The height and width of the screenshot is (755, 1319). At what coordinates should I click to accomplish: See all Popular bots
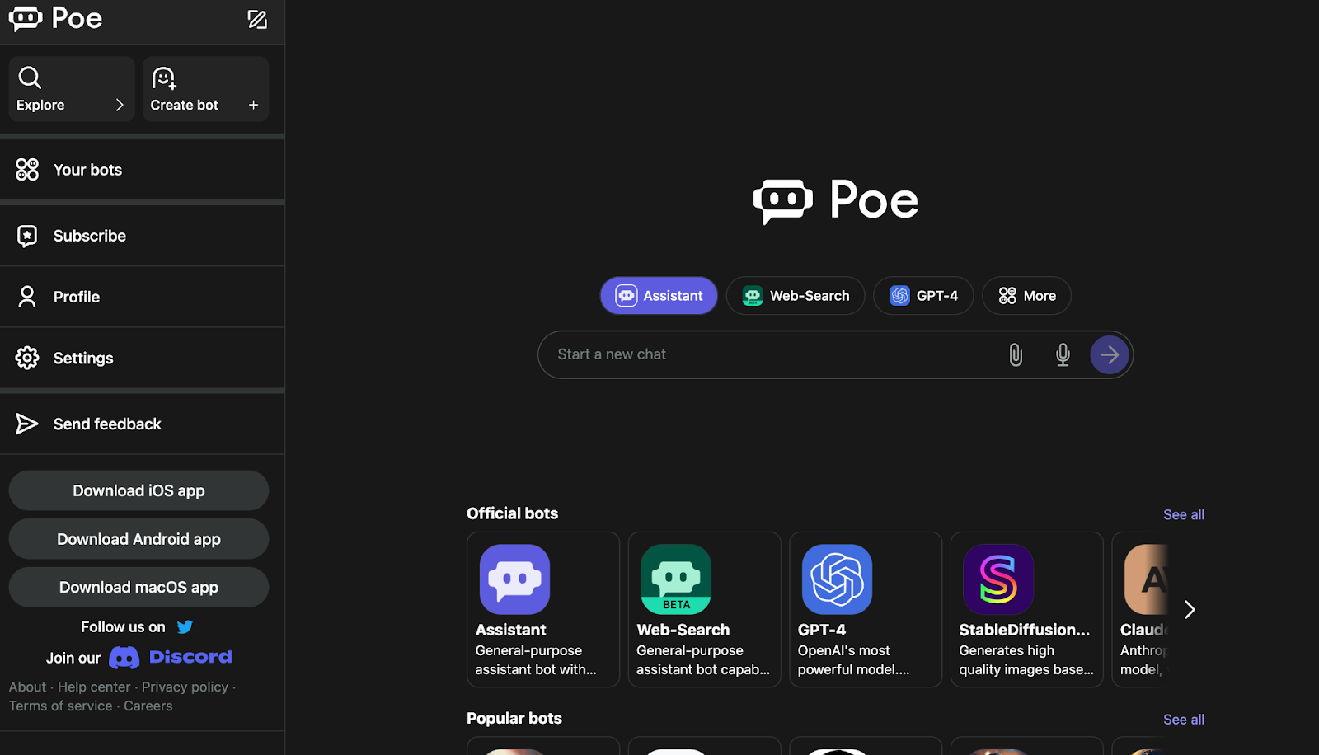pos(1184,720)
